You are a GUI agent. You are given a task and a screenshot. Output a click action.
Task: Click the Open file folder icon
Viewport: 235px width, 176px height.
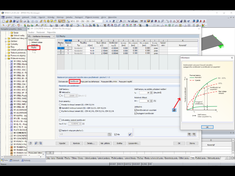[7, 21]
